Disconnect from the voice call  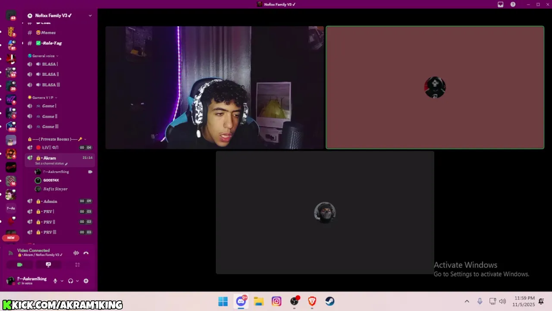click(86, 253)
